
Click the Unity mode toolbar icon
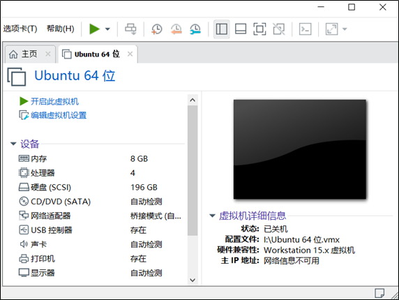pyautogui.click(x=279, y=29)
